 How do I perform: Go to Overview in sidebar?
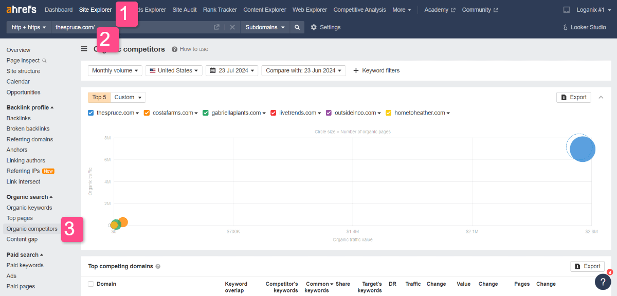pyautogui.click(x=19, y=50)
